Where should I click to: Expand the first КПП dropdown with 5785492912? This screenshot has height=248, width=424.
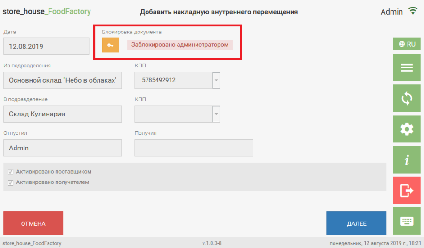click(x=216, y=80)
